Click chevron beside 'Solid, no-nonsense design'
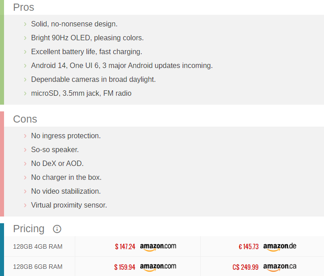Screen dimensions: 324x276 (x=25, y=24)
